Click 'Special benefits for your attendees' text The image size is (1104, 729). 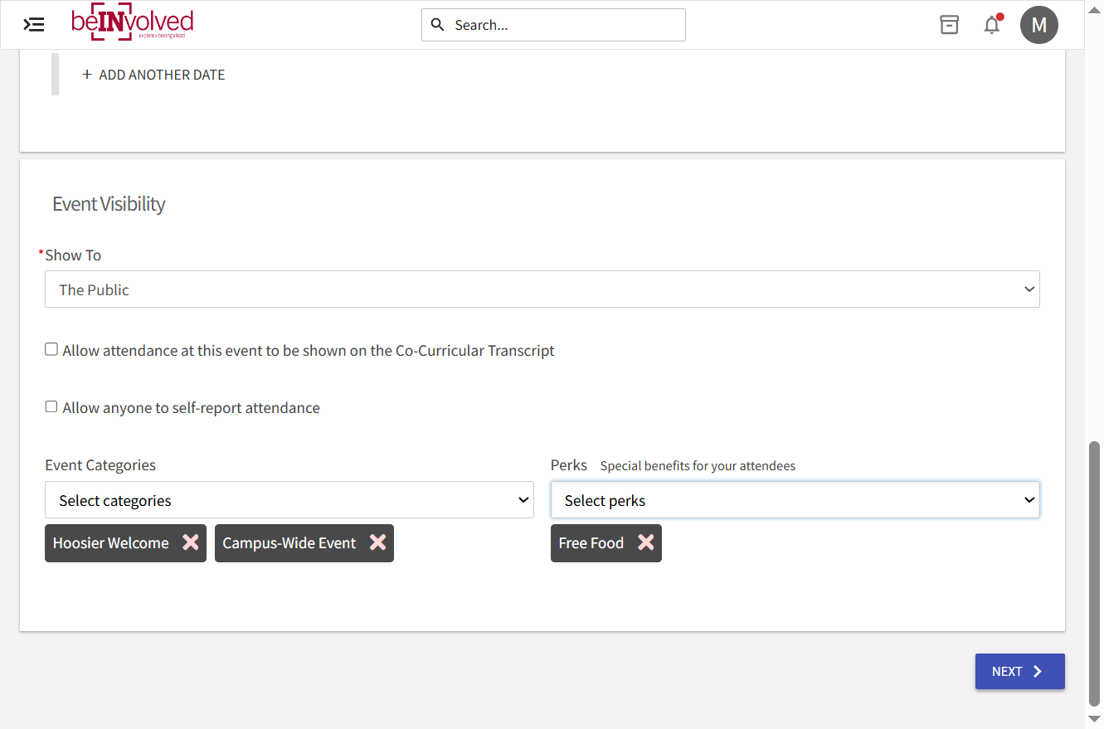coord(698,466)
